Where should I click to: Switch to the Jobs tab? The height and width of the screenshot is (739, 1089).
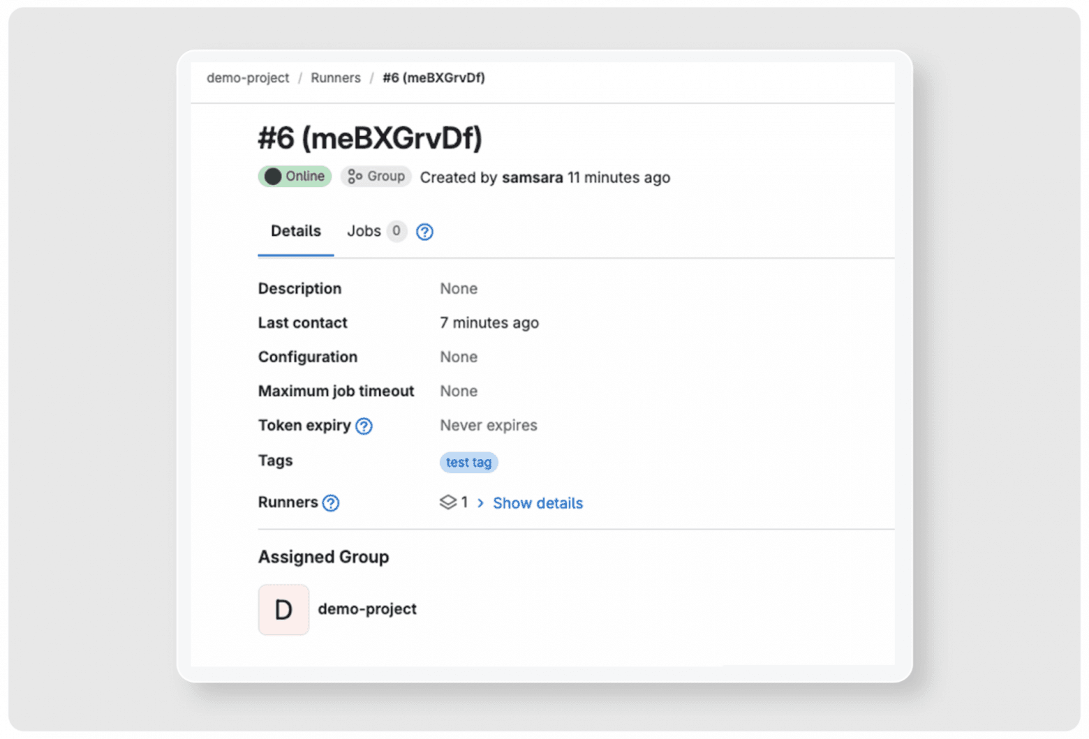click(364, 231)
